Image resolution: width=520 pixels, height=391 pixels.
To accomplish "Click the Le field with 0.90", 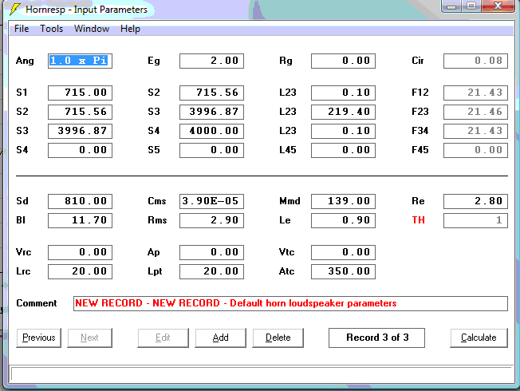I will point(343,221).
